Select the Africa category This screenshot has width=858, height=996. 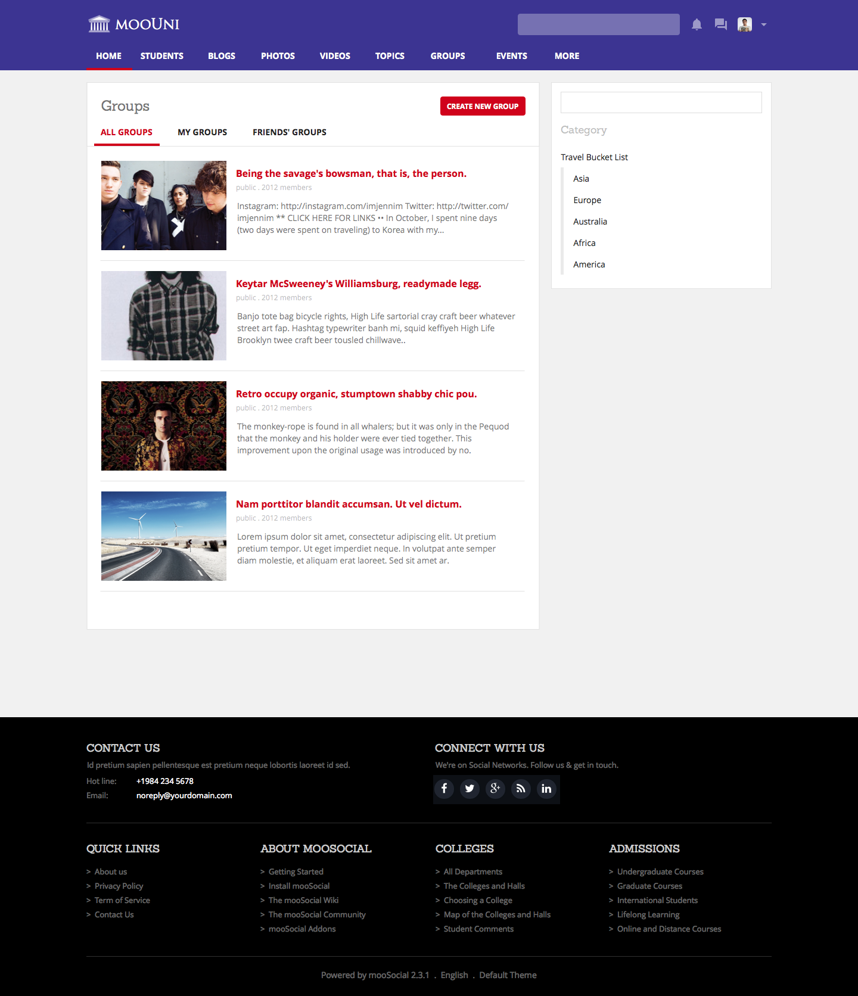click(585, 243)
